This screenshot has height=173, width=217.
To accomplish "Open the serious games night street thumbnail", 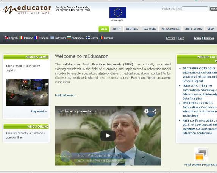I will pos(27,92).
